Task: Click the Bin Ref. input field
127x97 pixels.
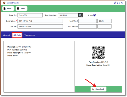Action: pyautogui.click(x=40, y=26)
